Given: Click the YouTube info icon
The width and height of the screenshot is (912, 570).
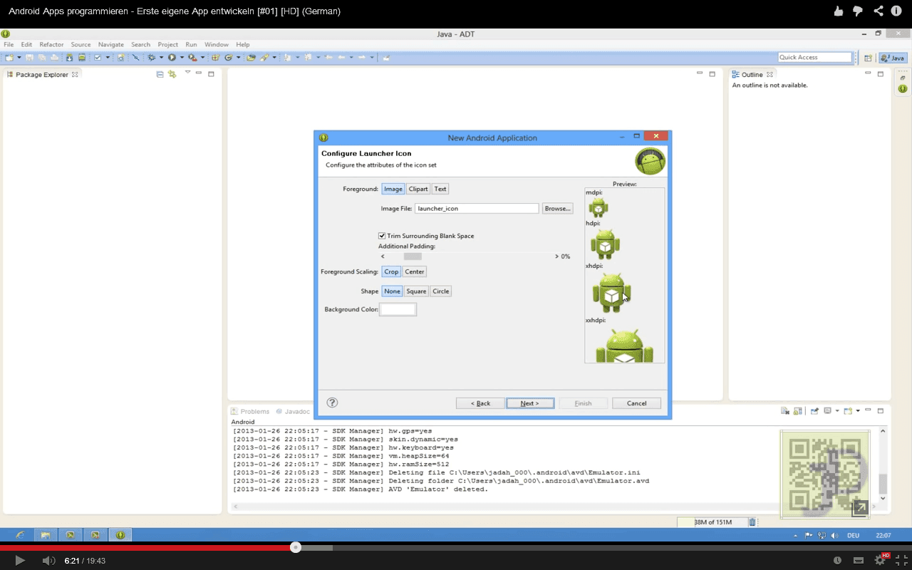Looking at the screenshot, I should click(x=896, y=11).
